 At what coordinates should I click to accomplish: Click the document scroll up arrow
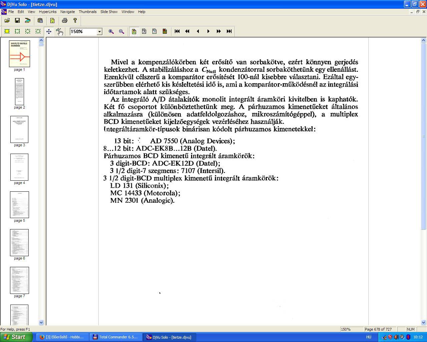click(x=424, y=40)
